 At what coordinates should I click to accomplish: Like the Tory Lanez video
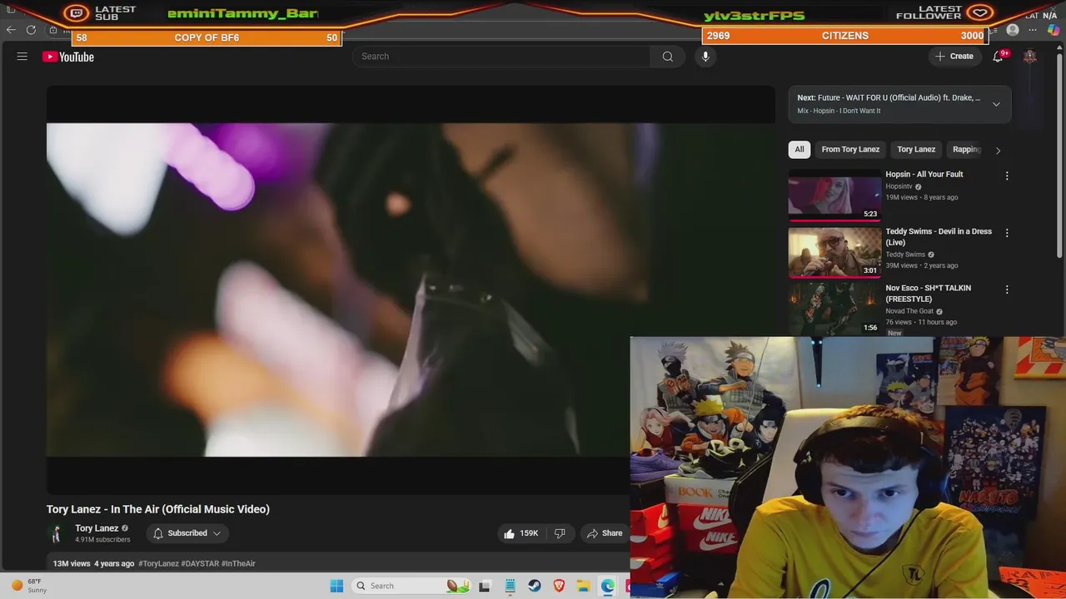520,533
